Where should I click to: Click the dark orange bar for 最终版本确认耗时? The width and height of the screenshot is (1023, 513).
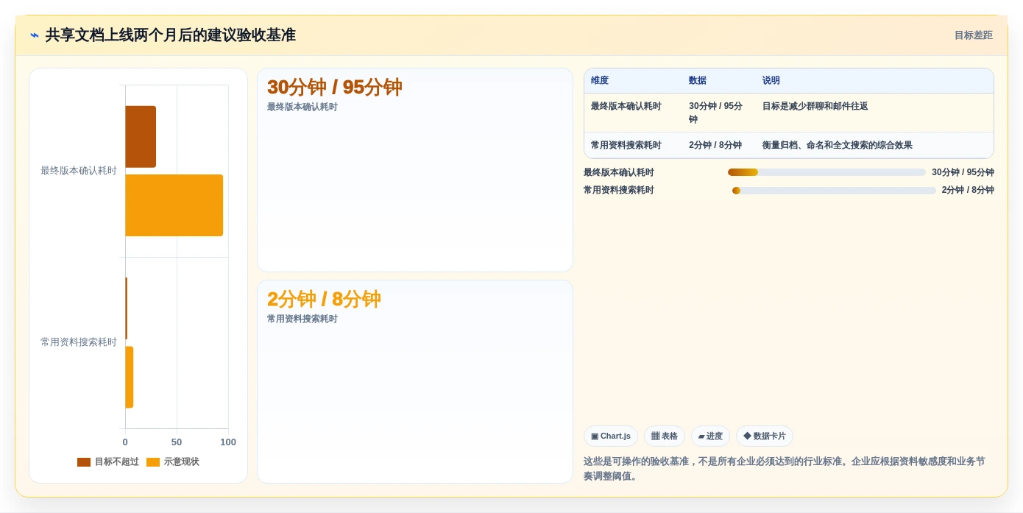141,137
